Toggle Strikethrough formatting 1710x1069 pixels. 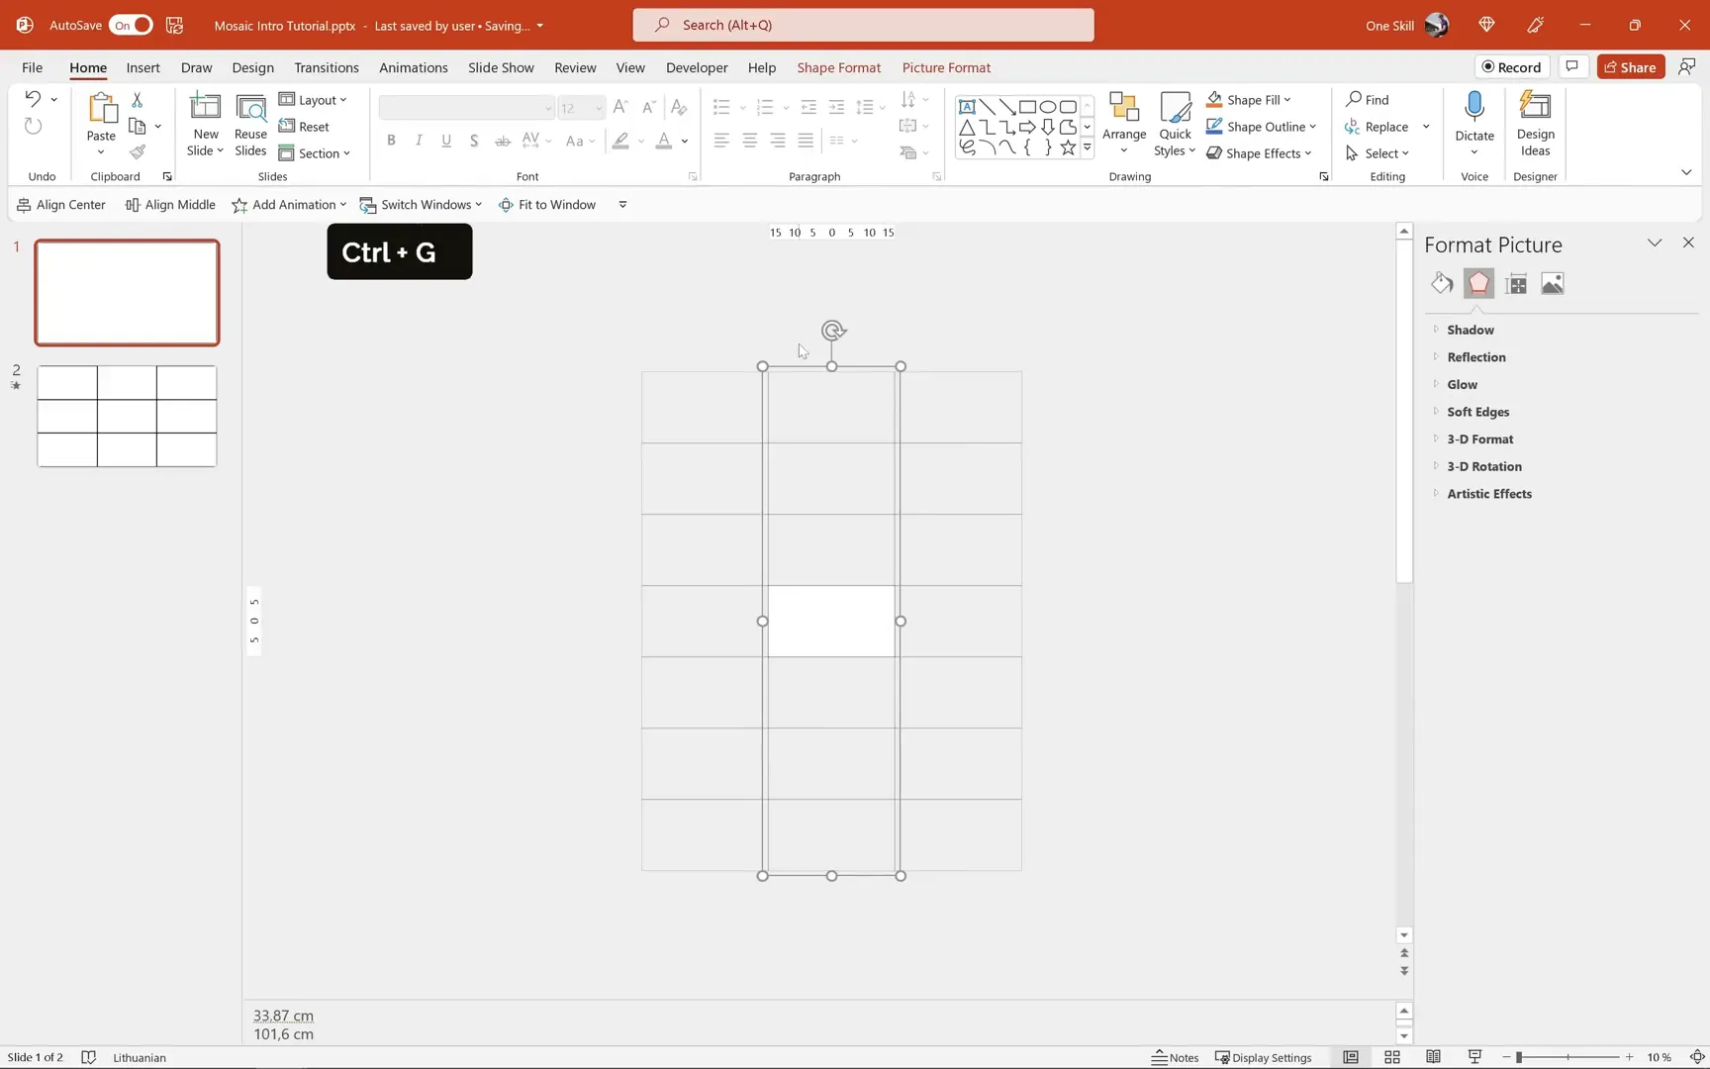click(503, 141)
